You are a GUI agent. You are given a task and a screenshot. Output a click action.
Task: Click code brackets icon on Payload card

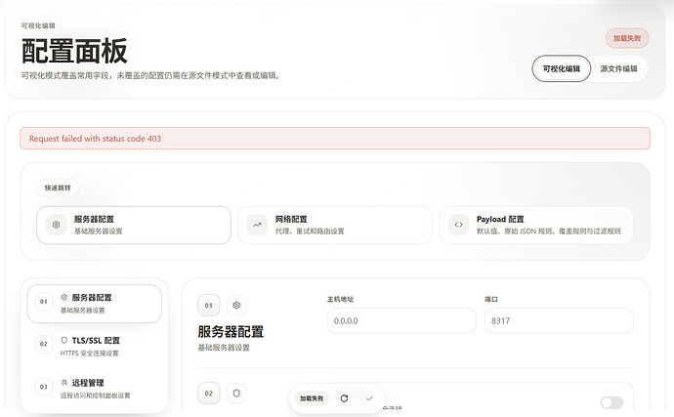tap(459, 225)
